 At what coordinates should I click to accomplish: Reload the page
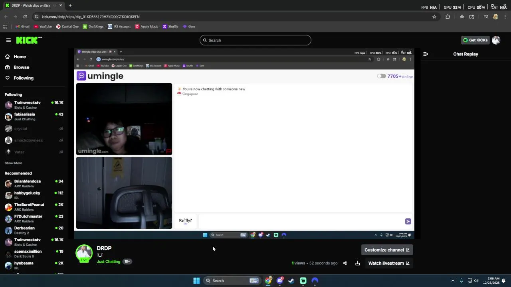pyautogui.click(x=25, y=17)
